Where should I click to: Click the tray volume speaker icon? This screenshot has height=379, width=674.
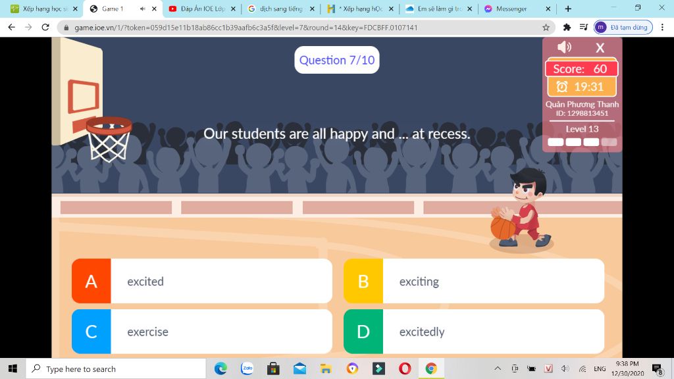(565, 368)
